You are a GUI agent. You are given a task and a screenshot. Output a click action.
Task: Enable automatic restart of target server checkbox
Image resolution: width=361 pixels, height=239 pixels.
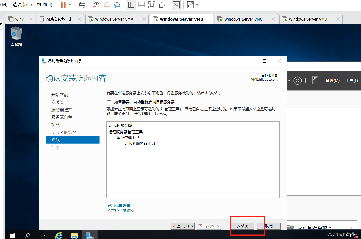109,102
